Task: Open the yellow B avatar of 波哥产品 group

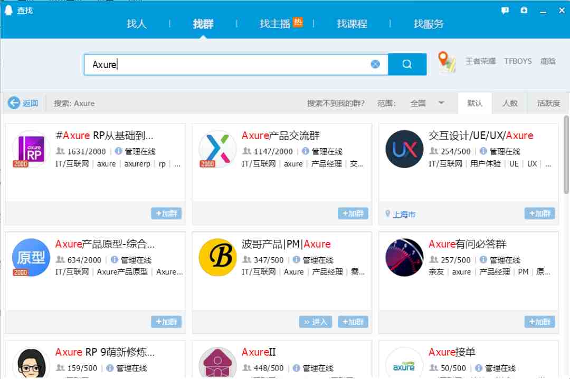Action: coord(217,257)
